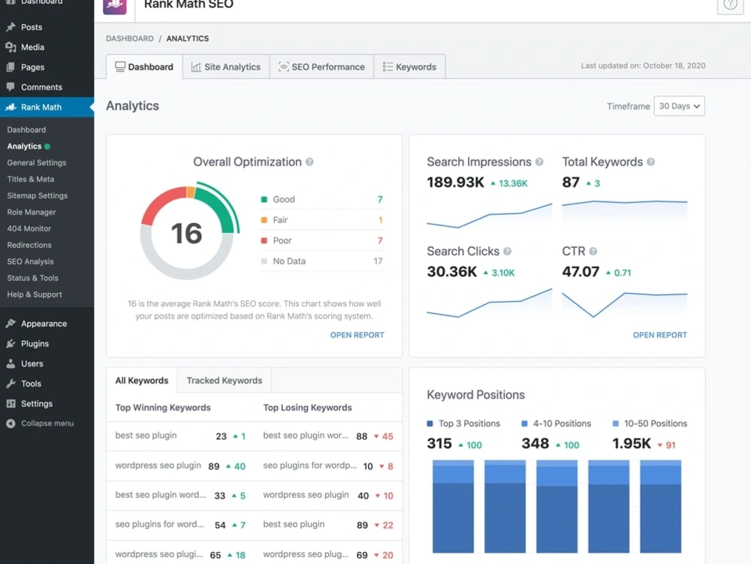Click the eye icon on SEO Performance tab
The height and width of the screenshot is (564, 751).
point(284,67)
